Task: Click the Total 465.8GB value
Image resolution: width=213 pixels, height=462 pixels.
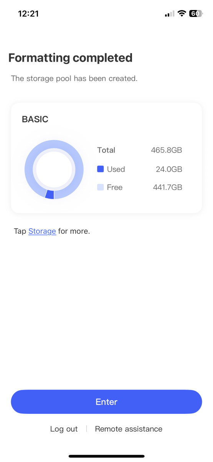Action: point(167,150)
